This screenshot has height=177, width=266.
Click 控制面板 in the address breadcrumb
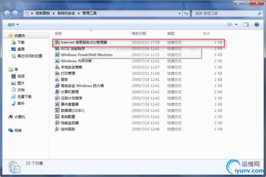pyautogui.click(x=43, y=13)
